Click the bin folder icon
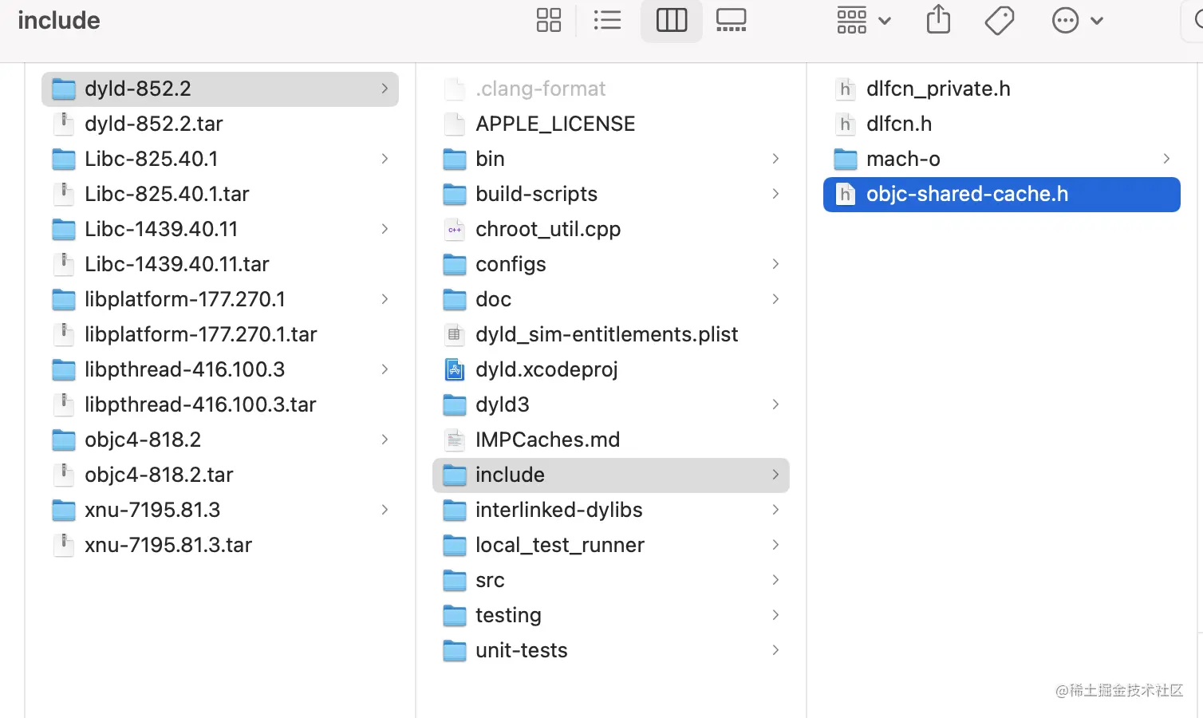Image resolution: width=1203 pixels, height=718 pixels. coord(455,159)
